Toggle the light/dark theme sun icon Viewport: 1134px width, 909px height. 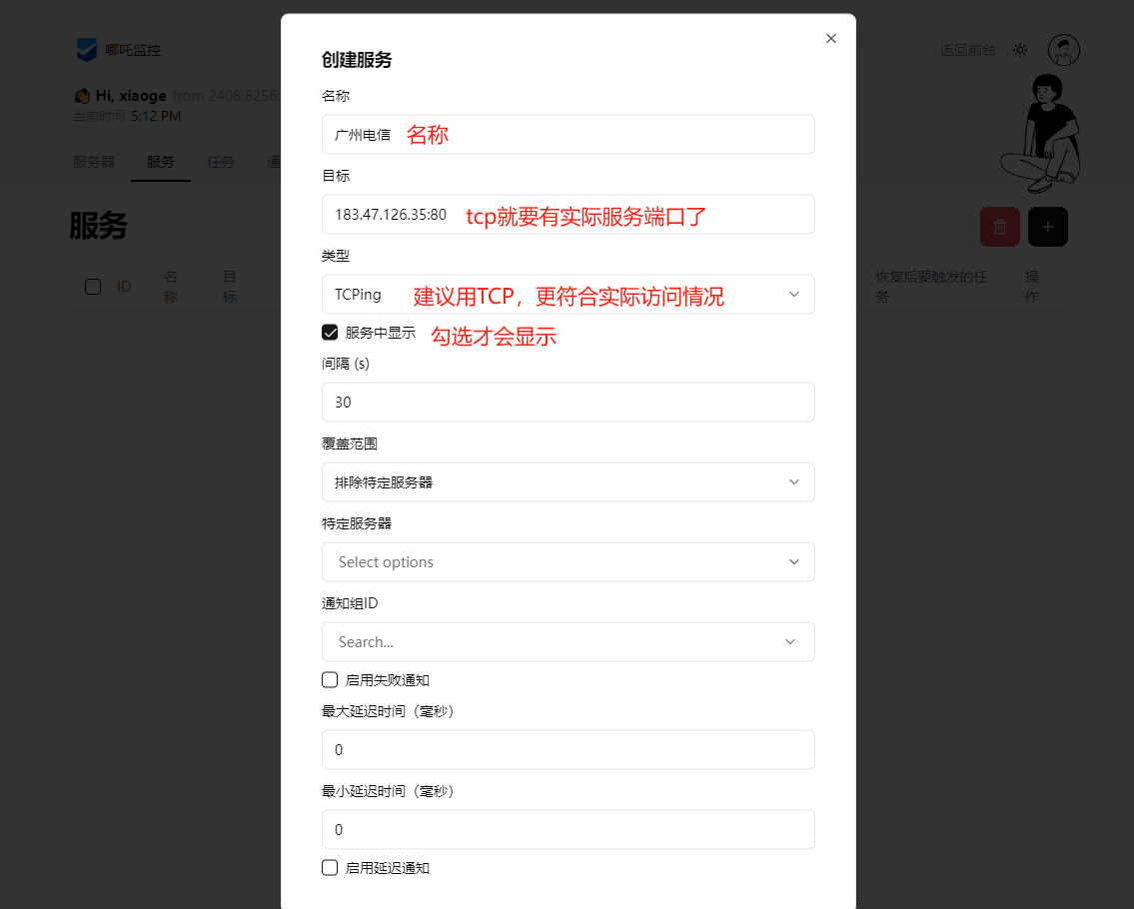1019,50
